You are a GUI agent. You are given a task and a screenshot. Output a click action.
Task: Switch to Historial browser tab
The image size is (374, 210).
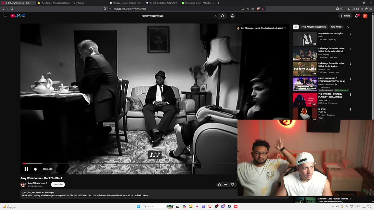89,3
